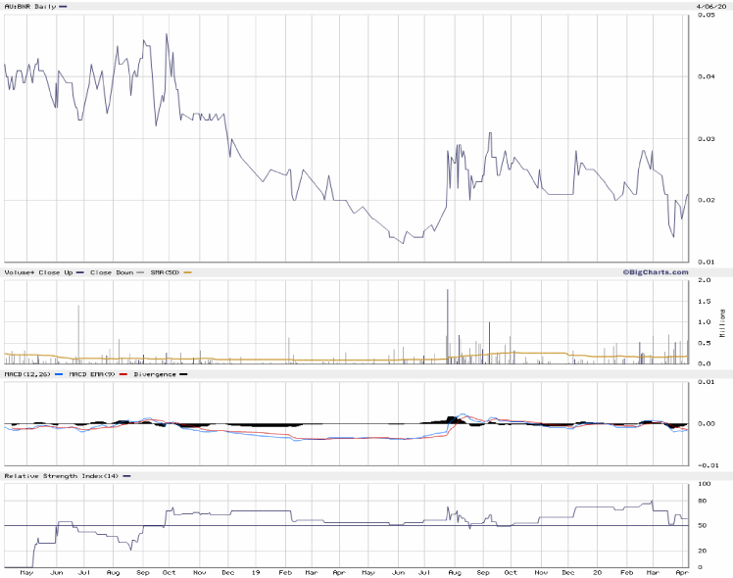Image resolution: width=733 pixels, height=578 pixels.
Task: Select the SMA(50) legend label
Action: 165,272
